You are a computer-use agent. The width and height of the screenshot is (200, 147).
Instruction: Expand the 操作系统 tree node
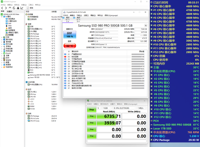coord(2,39)
